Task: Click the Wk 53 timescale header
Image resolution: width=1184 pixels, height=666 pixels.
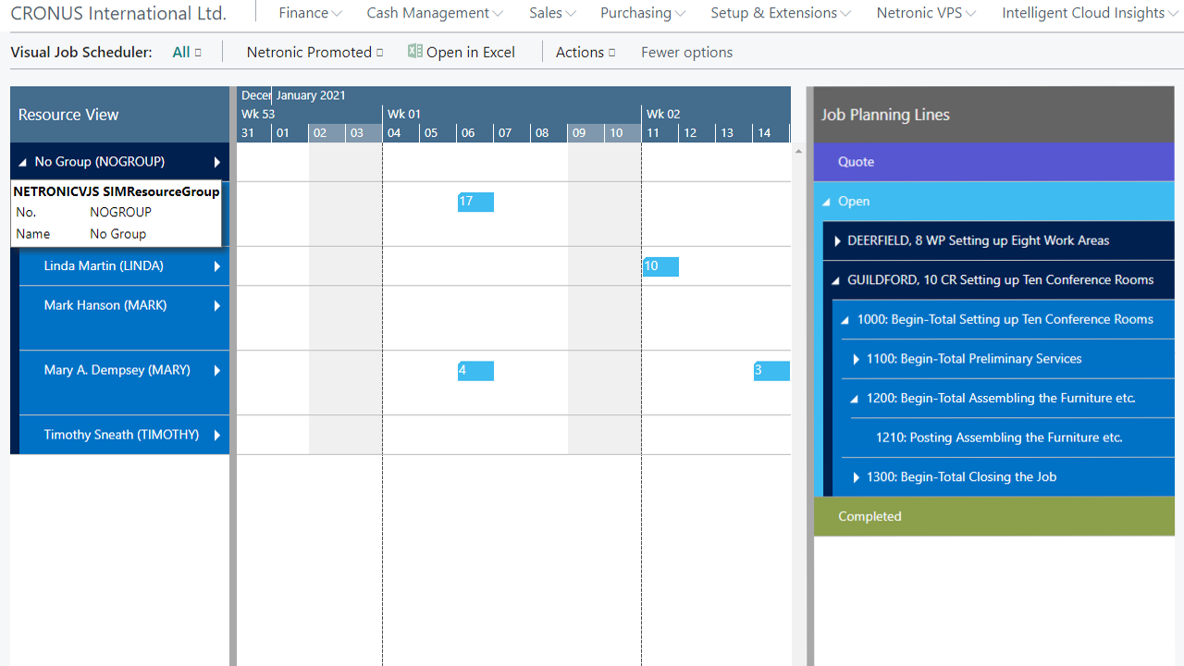Action: point(309,114)
